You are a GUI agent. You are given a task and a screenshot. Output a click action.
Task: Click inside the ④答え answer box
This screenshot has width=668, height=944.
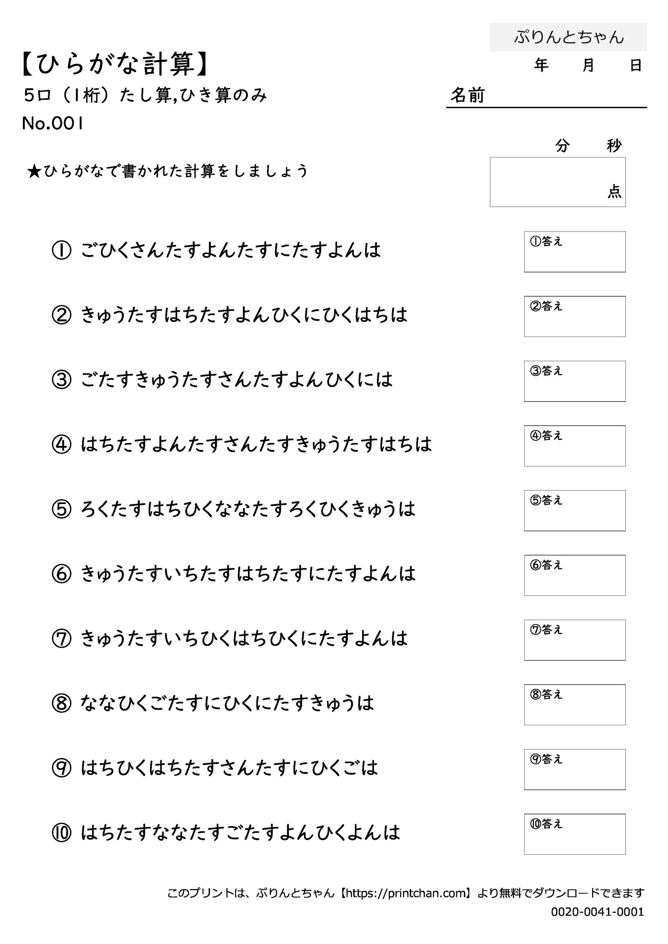click(x=574, y=446)
